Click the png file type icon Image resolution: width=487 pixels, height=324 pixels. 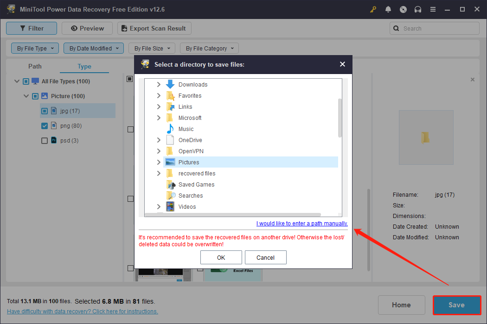point(54,125)
